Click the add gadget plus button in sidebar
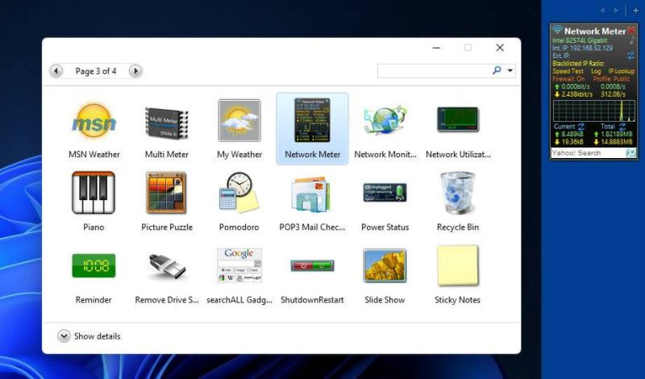This screenshot has width=645, height=379. tap(635, 10)
